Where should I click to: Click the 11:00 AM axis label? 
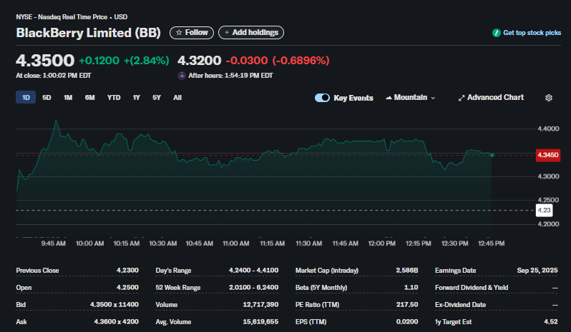point(236,243)
